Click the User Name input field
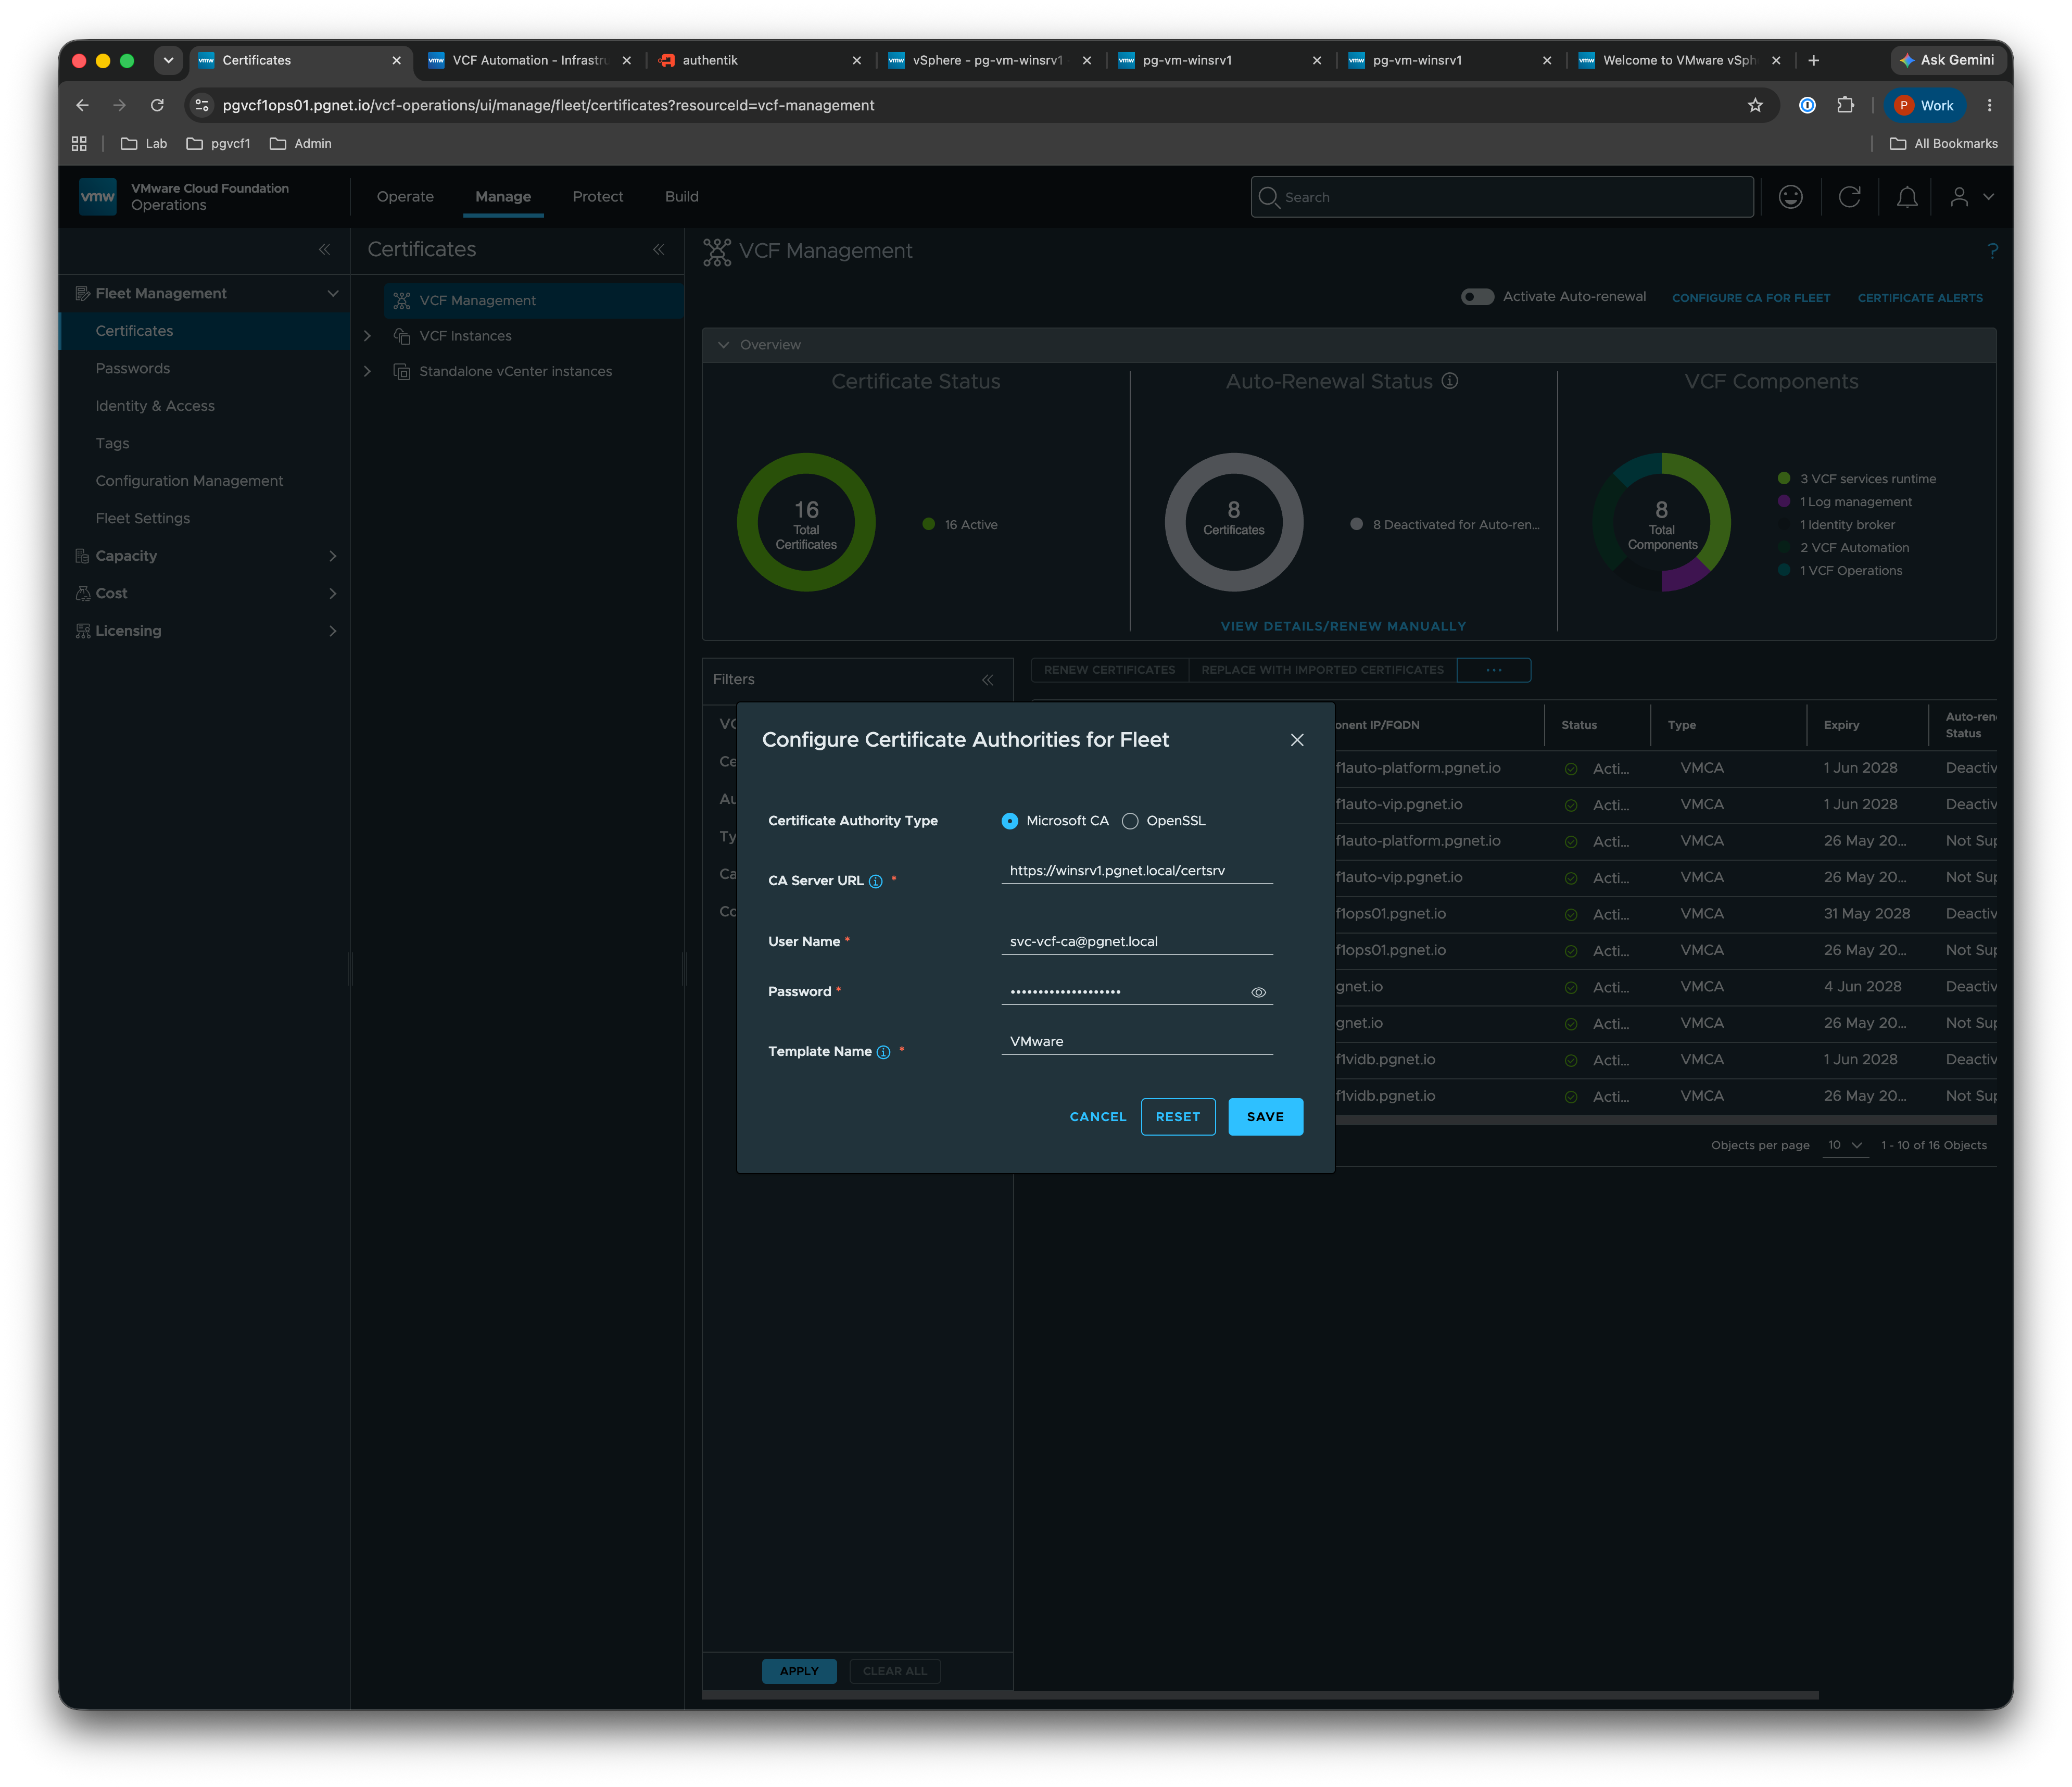Screen dimensions: 2072x1787 pos(1137,941)
